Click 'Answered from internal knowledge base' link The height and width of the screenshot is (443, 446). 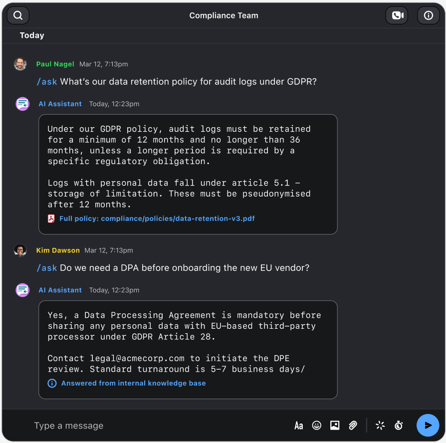coord(133,383)
